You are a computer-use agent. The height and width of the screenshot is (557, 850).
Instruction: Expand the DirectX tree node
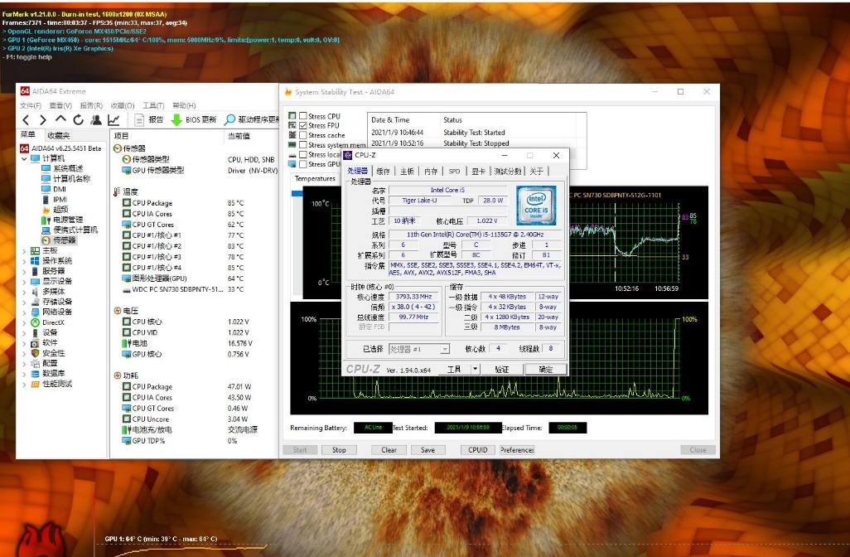24,322
